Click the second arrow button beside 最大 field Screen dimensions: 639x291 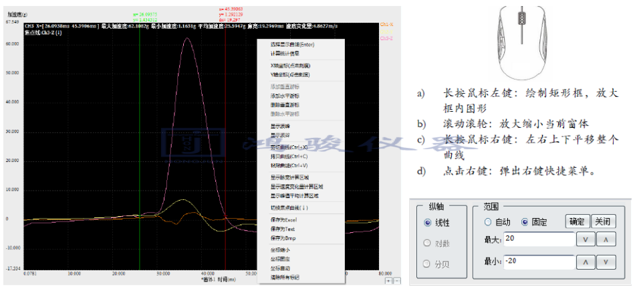pos(605,240)
